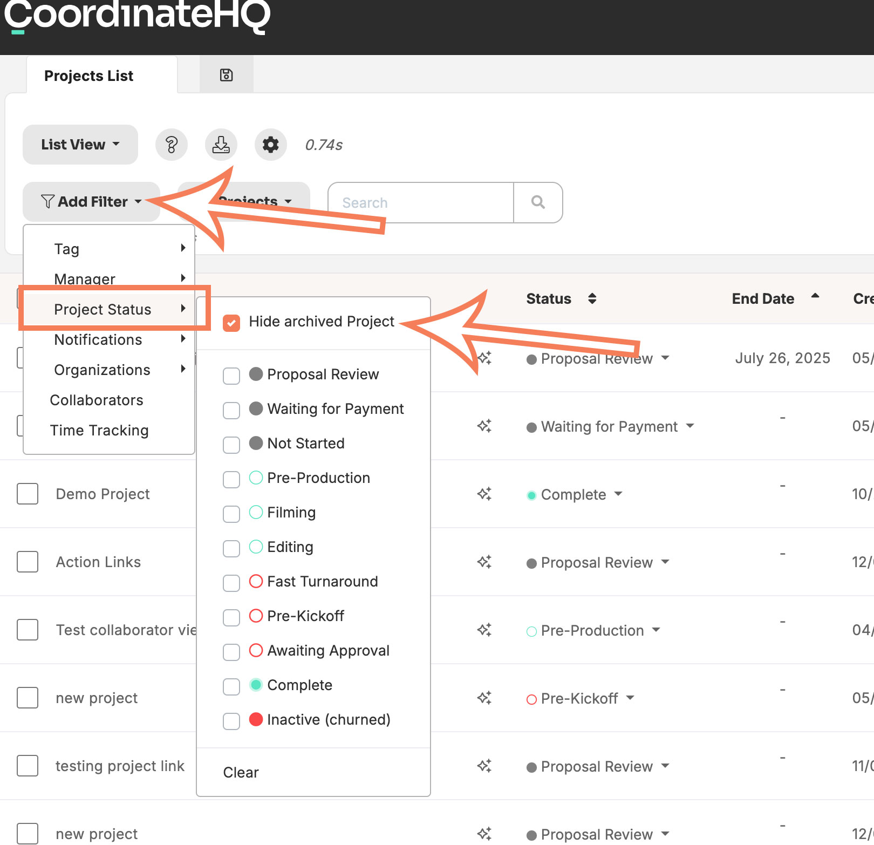Click the save view floppy disk icon
Image resolution: width=874 pixels, height=845 pixels.
click(x=226, y=75)
